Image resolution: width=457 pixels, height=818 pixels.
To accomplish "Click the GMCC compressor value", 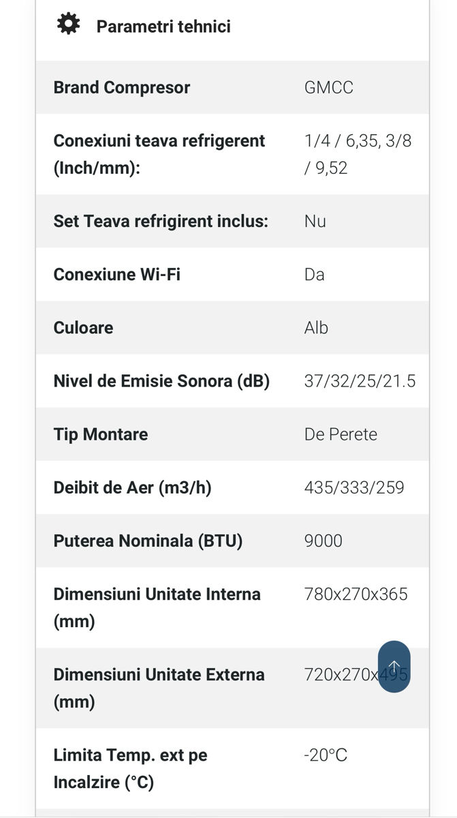I will coord(329,87).
